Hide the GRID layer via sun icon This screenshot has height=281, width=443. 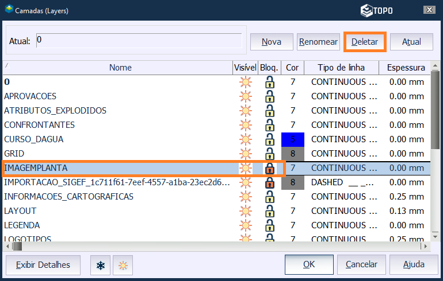pos(246,154)
